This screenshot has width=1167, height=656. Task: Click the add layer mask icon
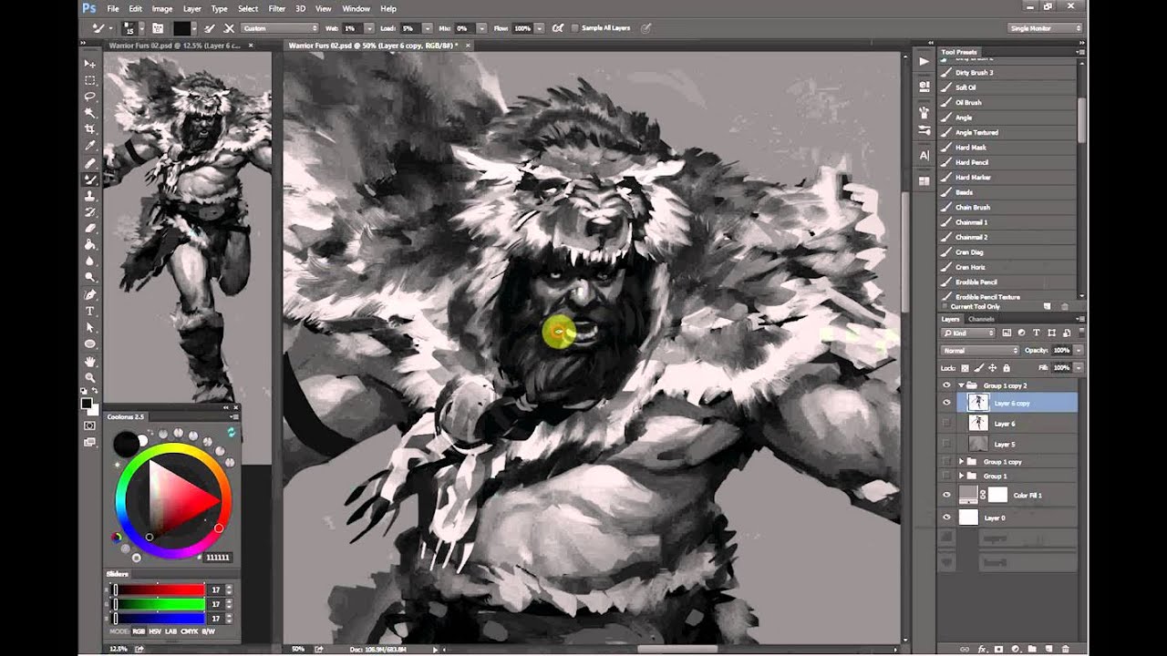click(999, 649)
